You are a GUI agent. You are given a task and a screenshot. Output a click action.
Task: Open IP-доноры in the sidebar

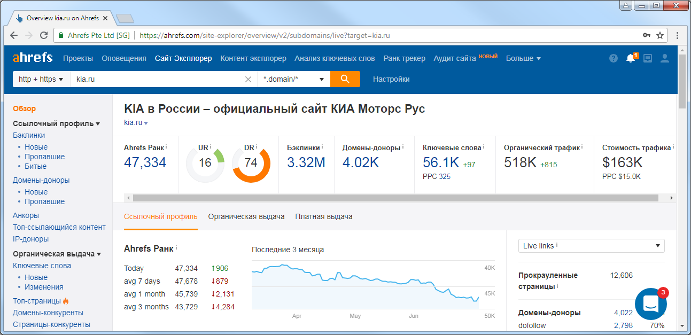tap(30, 239)
